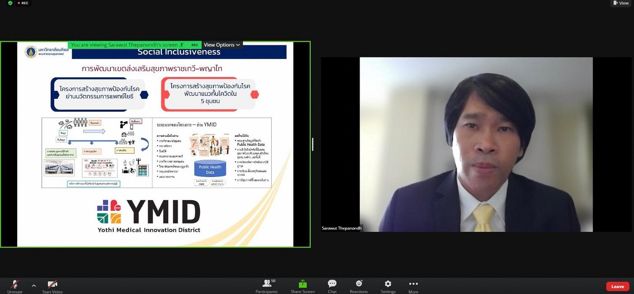Open the Reactions picker
Image resolution: width=634 pixels, height=294 pixels.
tap(359, 286)
